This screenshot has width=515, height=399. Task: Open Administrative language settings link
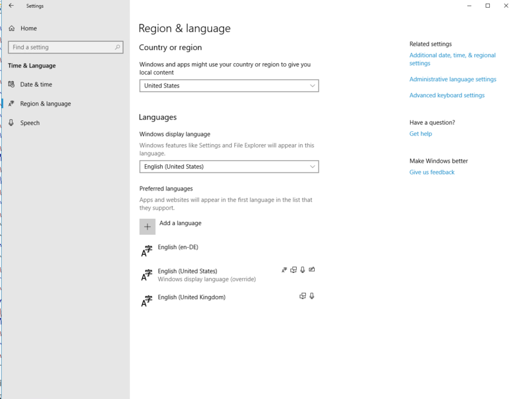pyautogui.click(x=453, y=79)
